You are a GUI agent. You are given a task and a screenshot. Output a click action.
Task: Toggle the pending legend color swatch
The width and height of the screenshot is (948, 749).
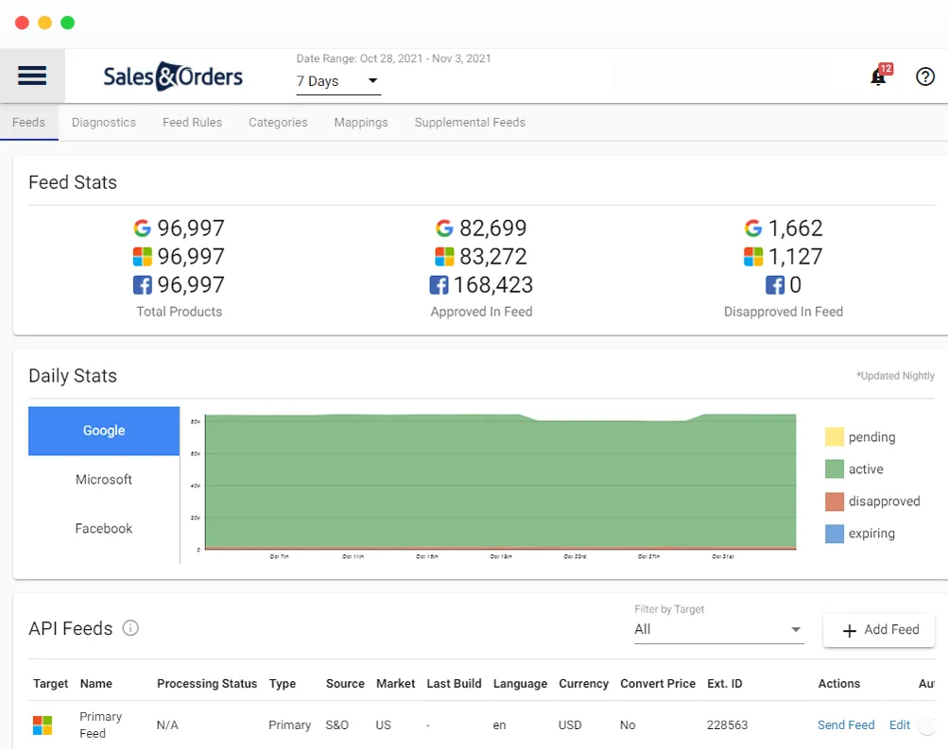(x=835, y=436)
